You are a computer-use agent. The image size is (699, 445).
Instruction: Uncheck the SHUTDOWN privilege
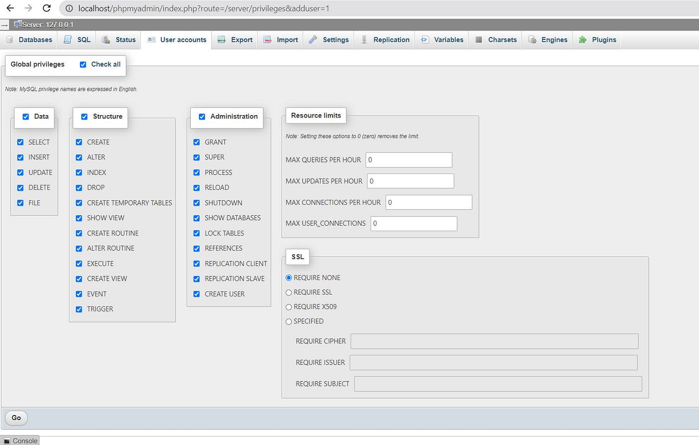(197, 203)
